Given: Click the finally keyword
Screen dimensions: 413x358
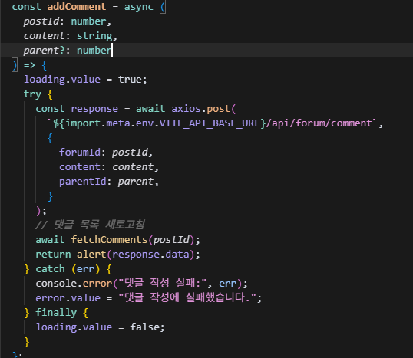Looking at the screenshot, I should tap(56, 313).
